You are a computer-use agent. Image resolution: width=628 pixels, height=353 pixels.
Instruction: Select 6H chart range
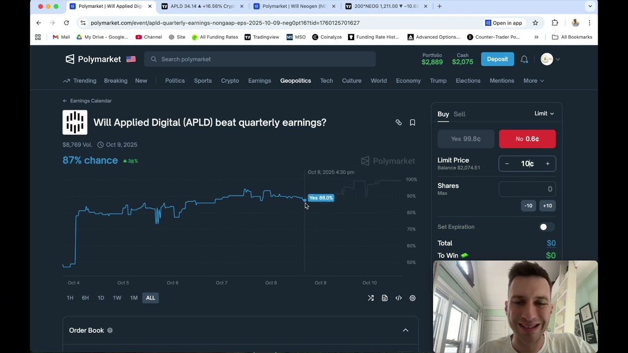click(x=85, y=298)
